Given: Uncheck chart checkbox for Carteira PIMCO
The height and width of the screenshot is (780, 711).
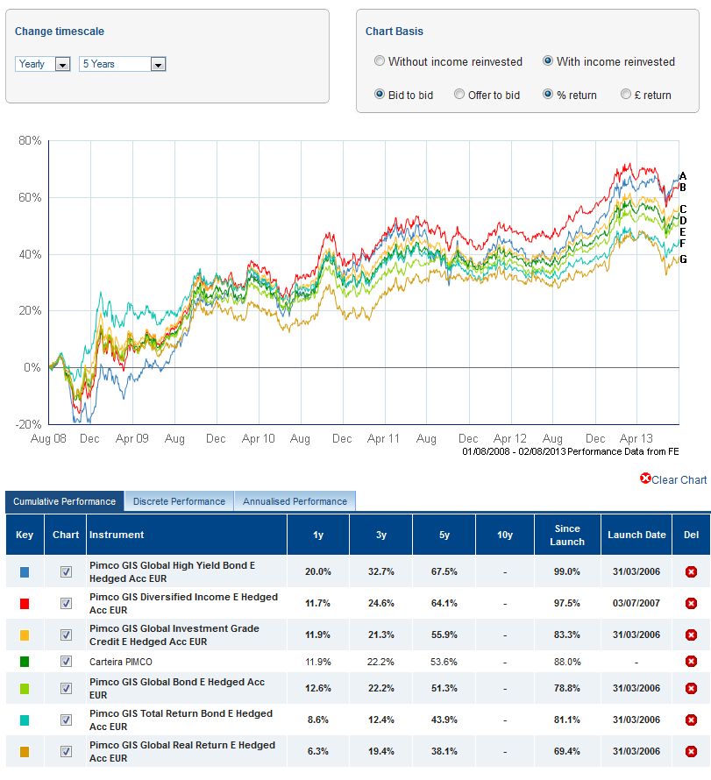Looking at the screenshot, I should [x=66, y=661].
